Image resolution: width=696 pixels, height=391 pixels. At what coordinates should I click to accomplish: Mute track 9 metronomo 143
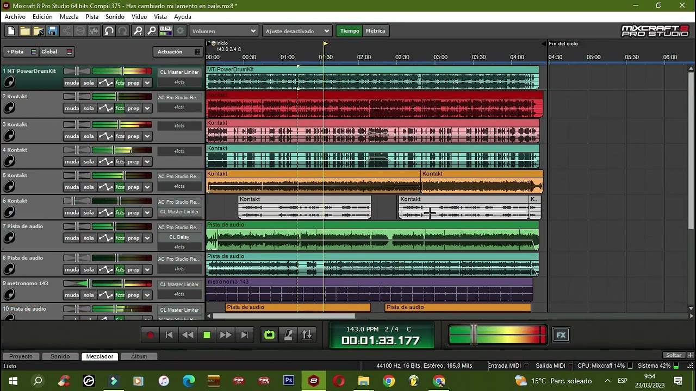point(72,295)
